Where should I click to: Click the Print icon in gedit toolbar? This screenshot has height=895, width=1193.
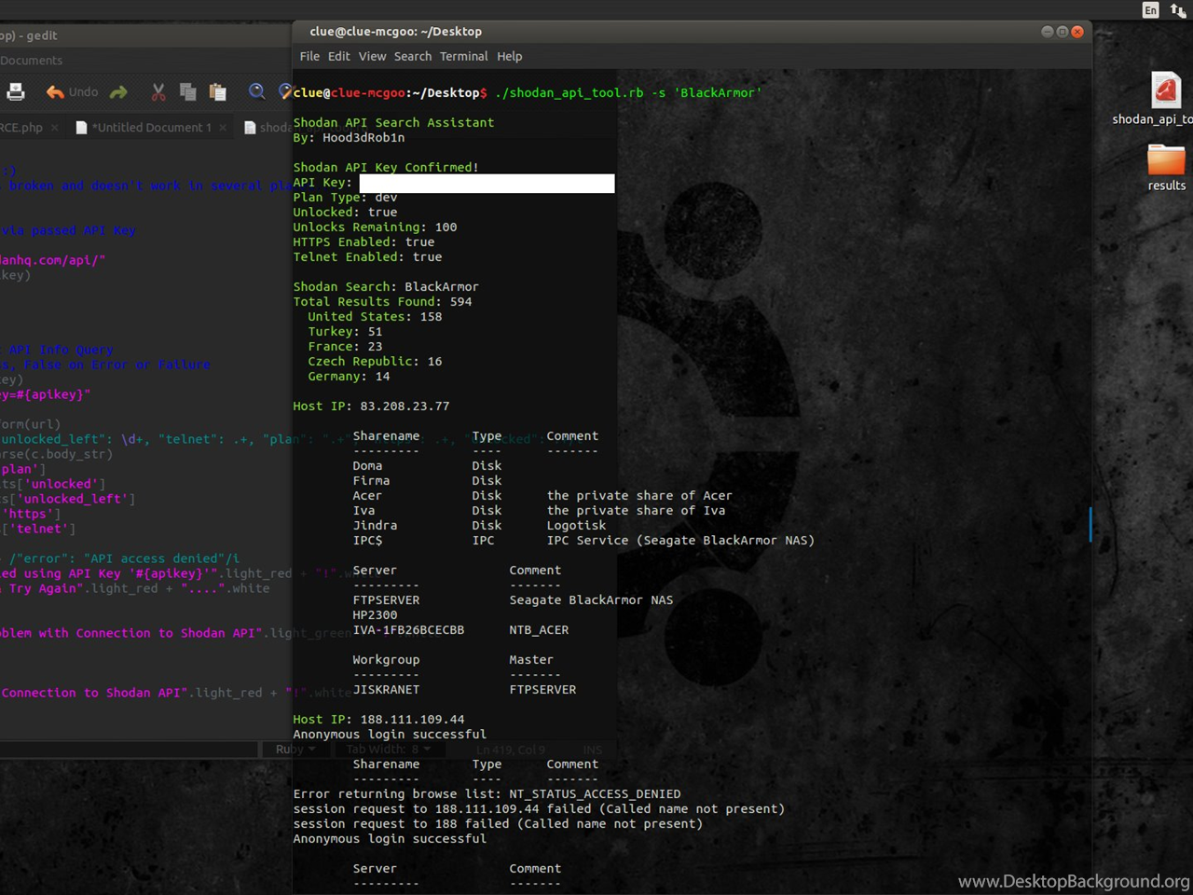16,91
